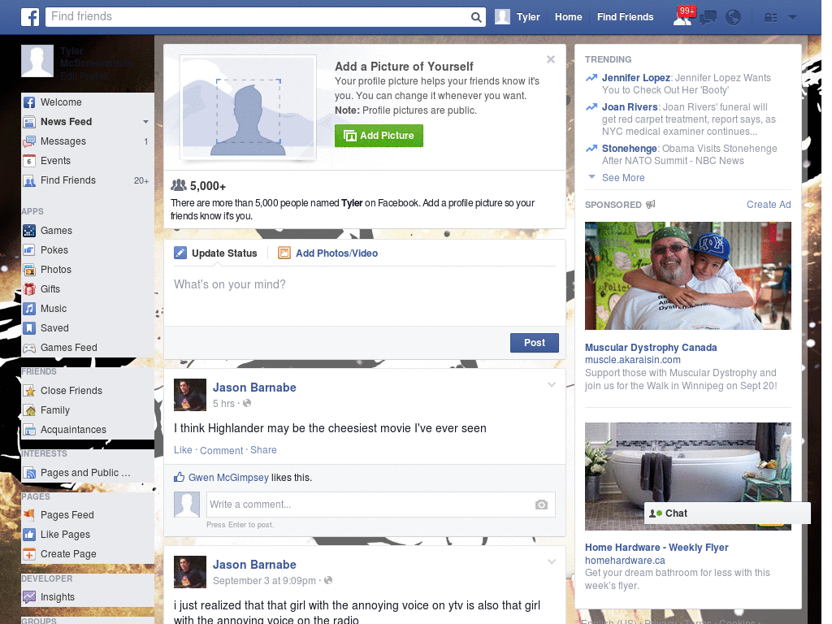The image size is (832, 624).
Task: Click the Write a comment field
Action: tap(370, 505)
